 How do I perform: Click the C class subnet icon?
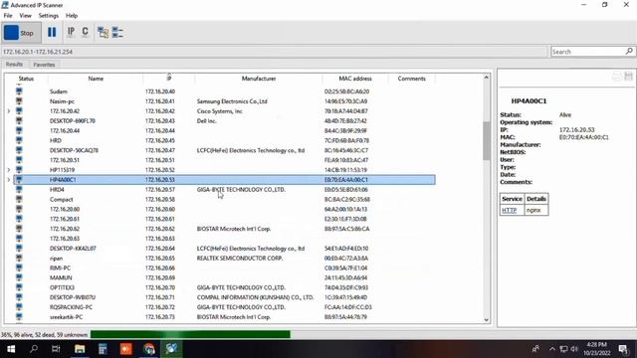pos(85,32)
